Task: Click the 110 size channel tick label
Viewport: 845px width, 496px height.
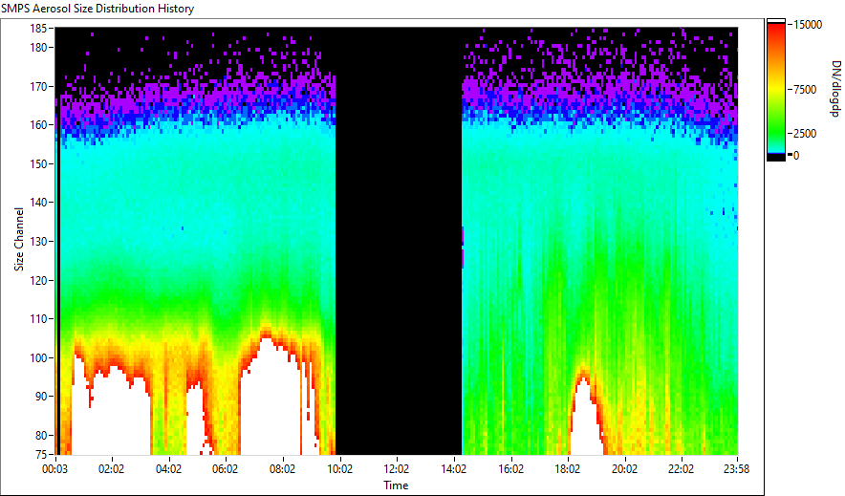Action: tap(37, 319)
